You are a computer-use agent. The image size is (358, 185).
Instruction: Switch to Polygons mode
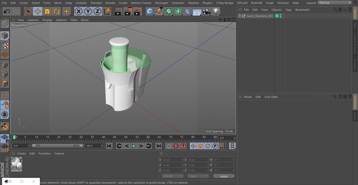(5, 83)
